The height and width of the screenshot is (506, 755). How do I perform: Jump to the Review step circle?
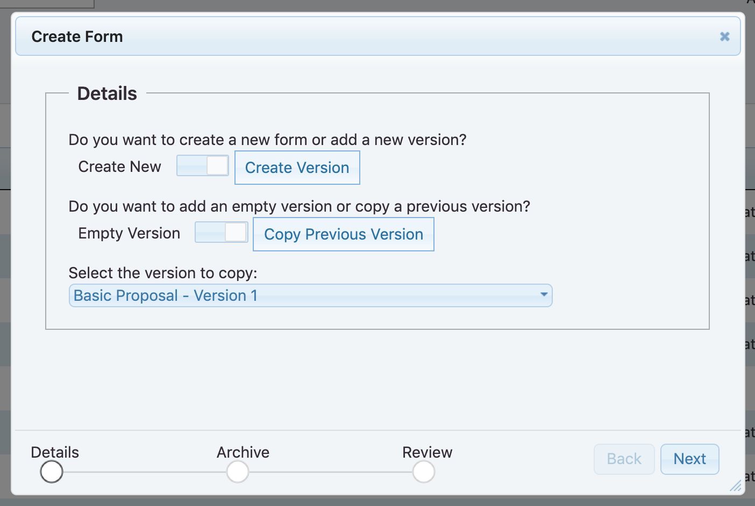tap(424, 472)
